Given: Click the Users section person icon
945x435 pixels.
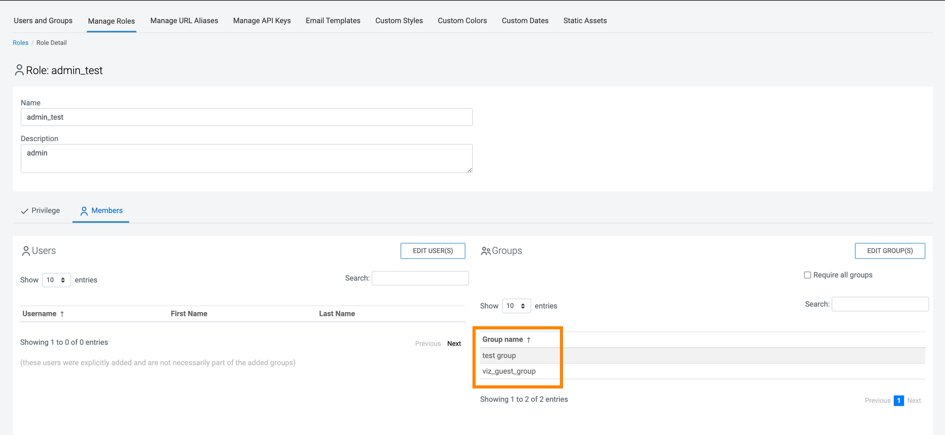Looking at the screenshot, I should (x=26, y=251).
